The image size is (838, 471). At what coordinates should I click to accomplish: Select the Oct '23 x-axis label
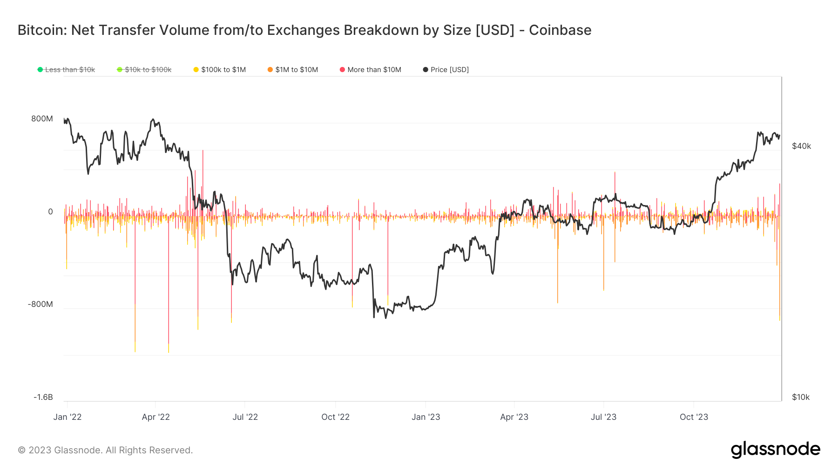(694, 417)
